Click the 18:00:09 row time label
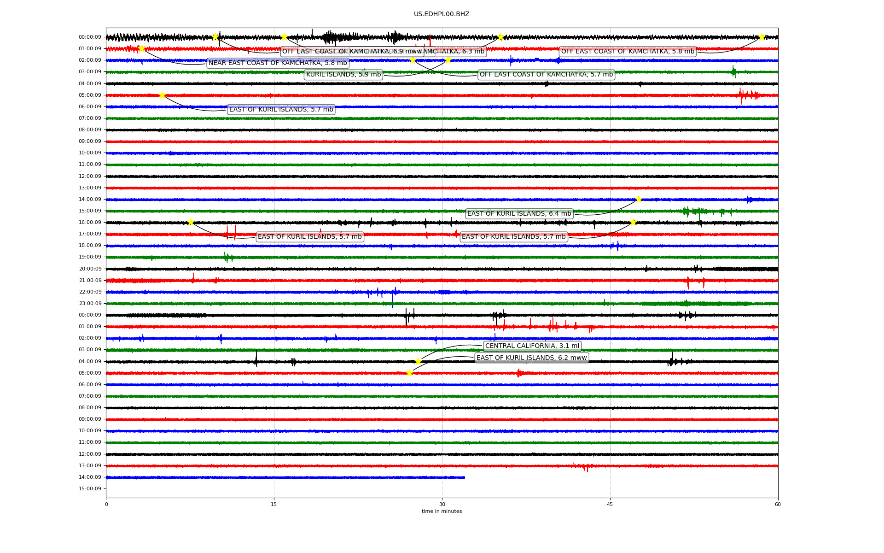884x553 pixels. [90, 246]
